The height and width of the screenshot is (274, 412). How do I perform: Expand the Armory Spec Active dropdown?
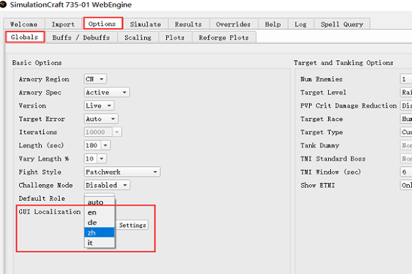point(106,92)
